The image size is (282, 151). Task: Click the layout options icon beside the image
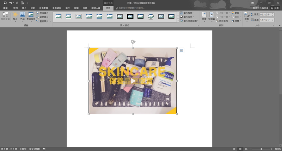click(181, 50)
